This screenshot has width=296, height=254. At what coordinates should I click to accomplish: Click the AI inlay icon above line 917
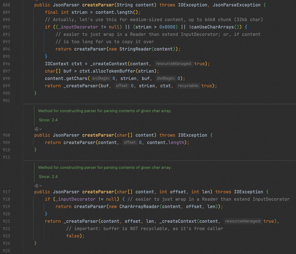(36, 186)
